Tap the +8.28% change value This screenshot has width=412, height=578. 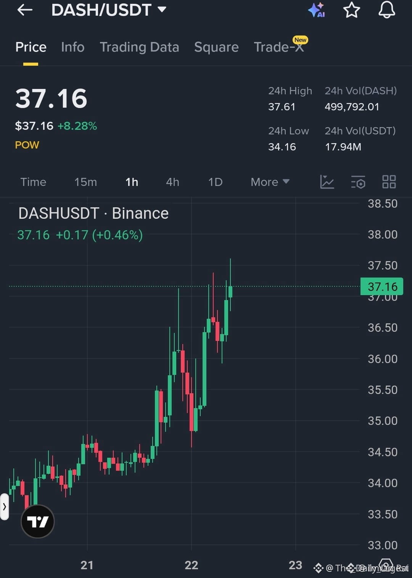[x=77, y=126]
